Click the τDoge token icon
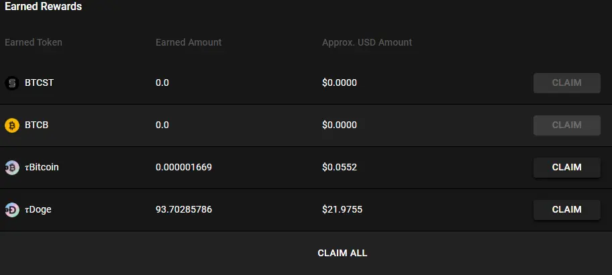The width and height of the screenshot is (612, 275). pos(11,210)
